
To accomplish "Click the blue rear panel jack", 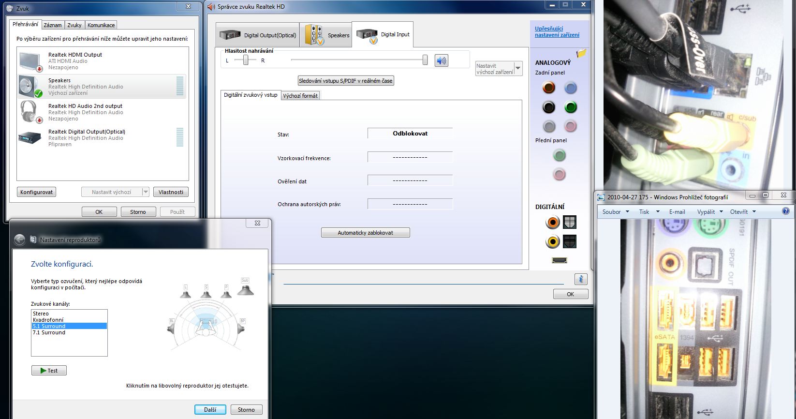I will (571, 88).
